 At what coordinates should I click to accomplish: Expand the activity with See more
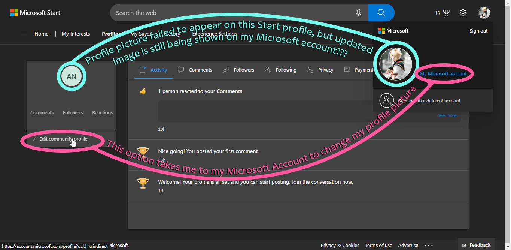tap(447, 115)
